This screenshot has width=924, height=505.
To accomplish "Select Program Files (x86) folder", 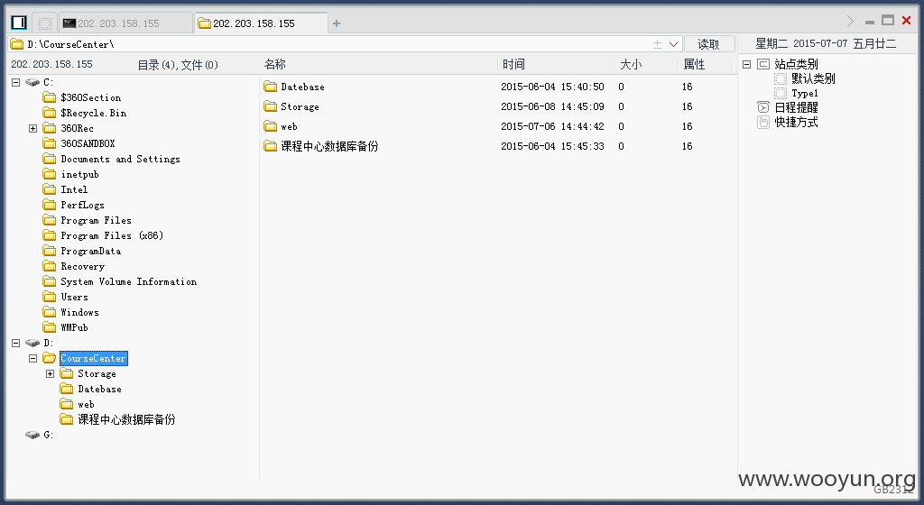I will pos(112,235).
